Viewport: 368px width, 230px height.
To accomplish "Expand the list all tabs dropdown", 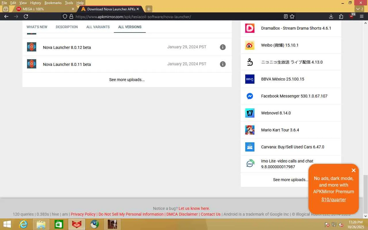I will click(x=360, y=9).
